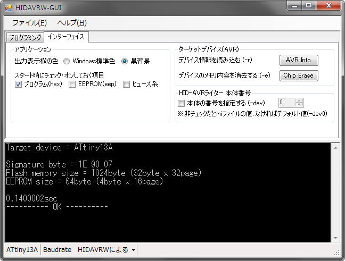
Task: Click the 出力表示欄の色 label
Action: pyautogui.click(x=36, y=61)
